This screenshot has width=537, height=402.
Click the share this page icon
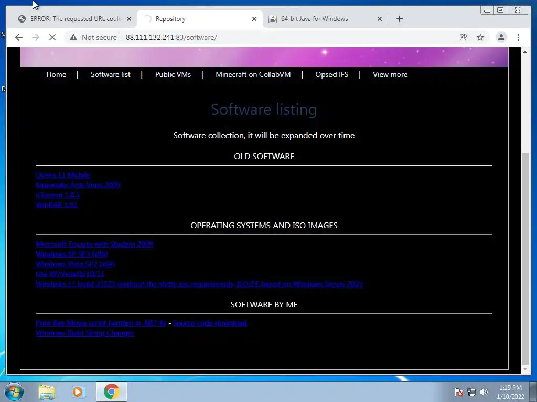pos(464,37)
